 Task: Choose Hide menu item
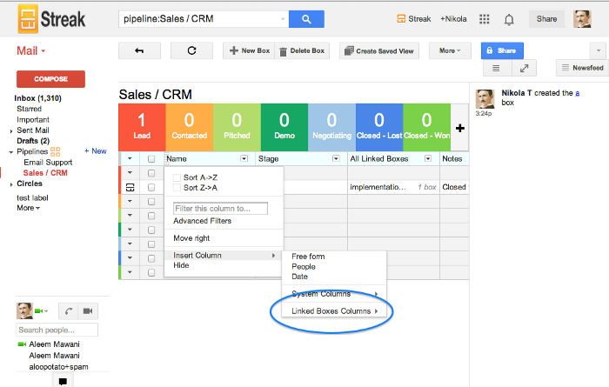[x=181, y=265]
